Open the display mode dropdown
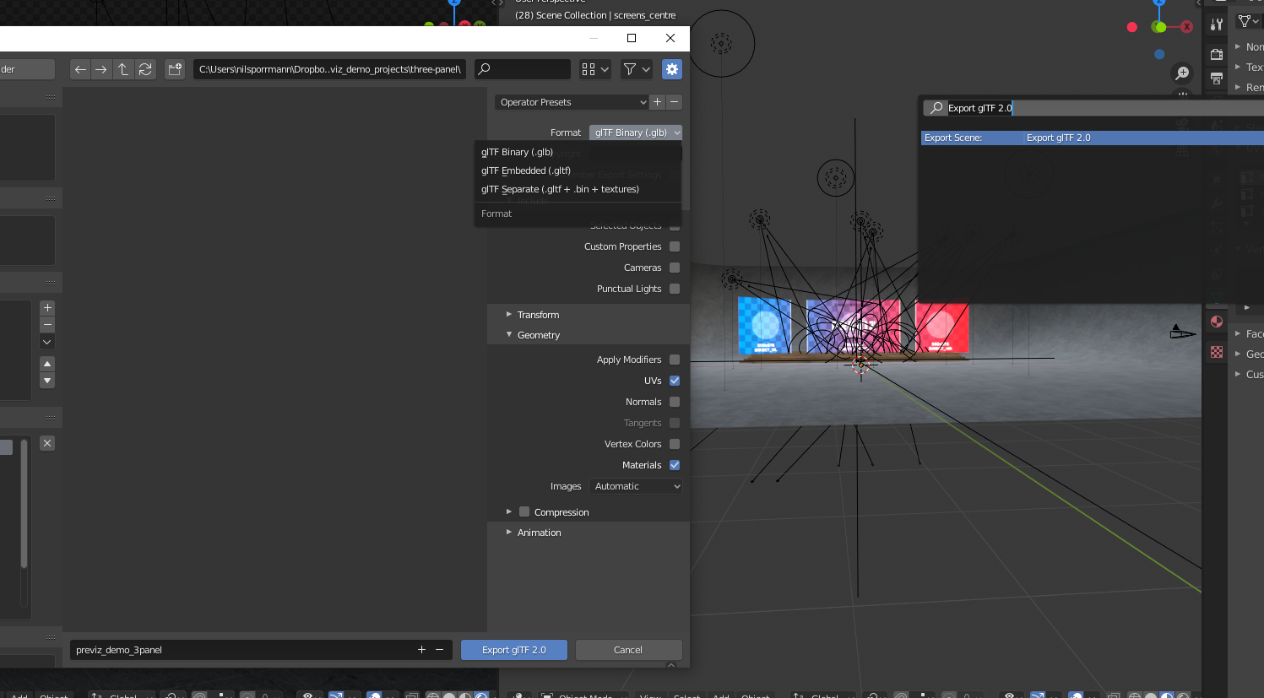Viewport: 1264px width, 698px height. pyautogui.click(x=595, y=69)
